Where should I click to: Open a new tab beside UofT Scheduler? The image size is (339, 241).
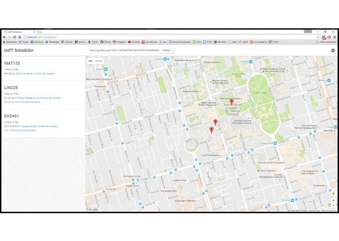(40, 32)
